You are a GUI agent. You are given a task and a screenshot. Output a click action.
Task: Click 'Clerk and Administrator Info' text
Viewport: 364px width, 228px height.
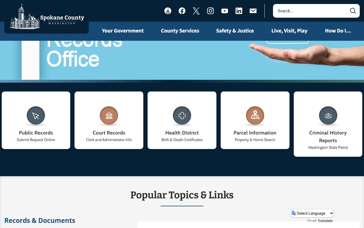click(109, 140)
